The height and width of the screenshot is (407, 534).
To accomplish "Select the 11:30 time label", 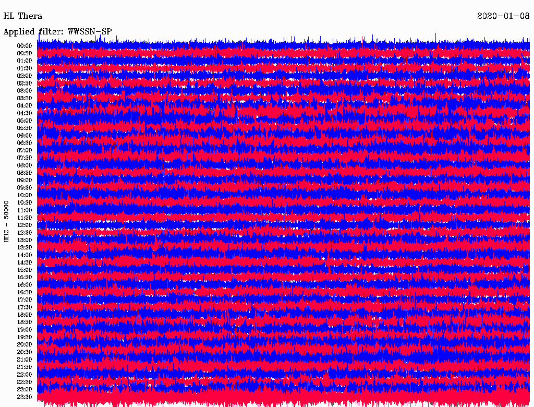I will coord(24,218).
